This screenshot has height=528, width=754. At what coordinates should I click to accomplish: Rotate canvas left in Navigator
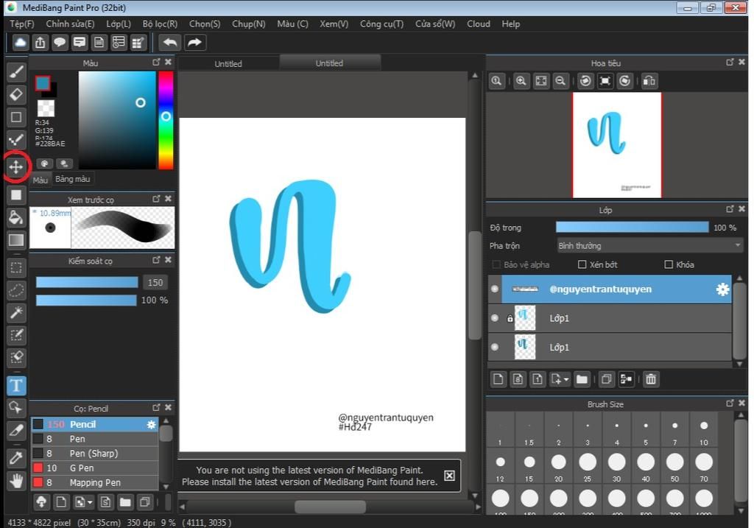click(x=585, y=81)
